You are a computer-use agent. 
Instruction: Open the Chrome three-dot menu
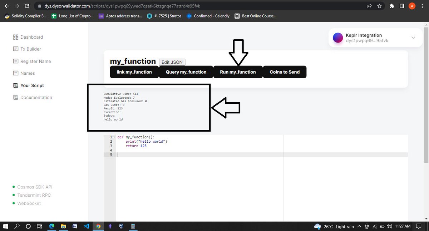point(423,6)
